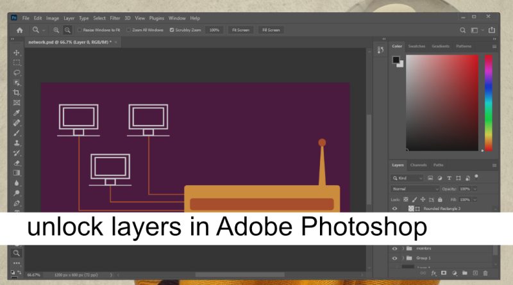Select the Eraser tool
This screenshot has width=513, height=285.
tap(17, 163)
